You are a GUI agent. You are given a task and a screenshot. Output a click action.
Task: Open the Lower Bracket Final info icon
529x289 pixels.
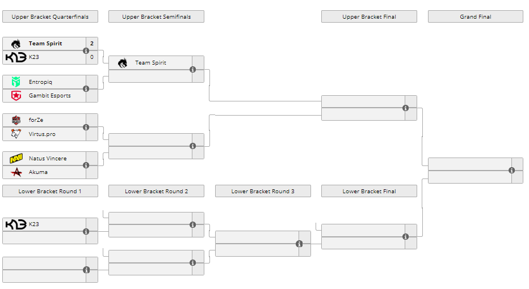point(406,237)
